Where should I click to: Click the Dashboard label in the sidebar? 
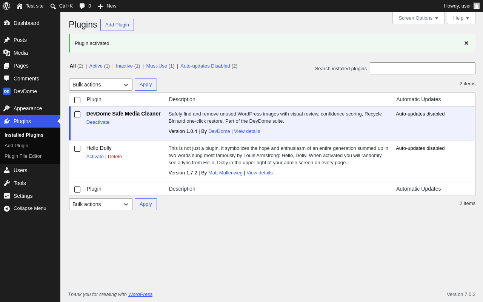coord(26,23)
